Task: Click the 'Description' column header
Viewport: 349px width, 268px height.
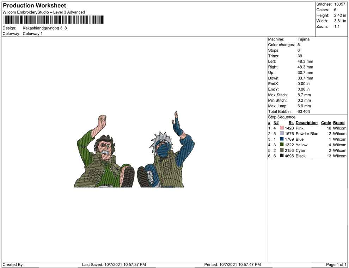Action: pos(306,123)
